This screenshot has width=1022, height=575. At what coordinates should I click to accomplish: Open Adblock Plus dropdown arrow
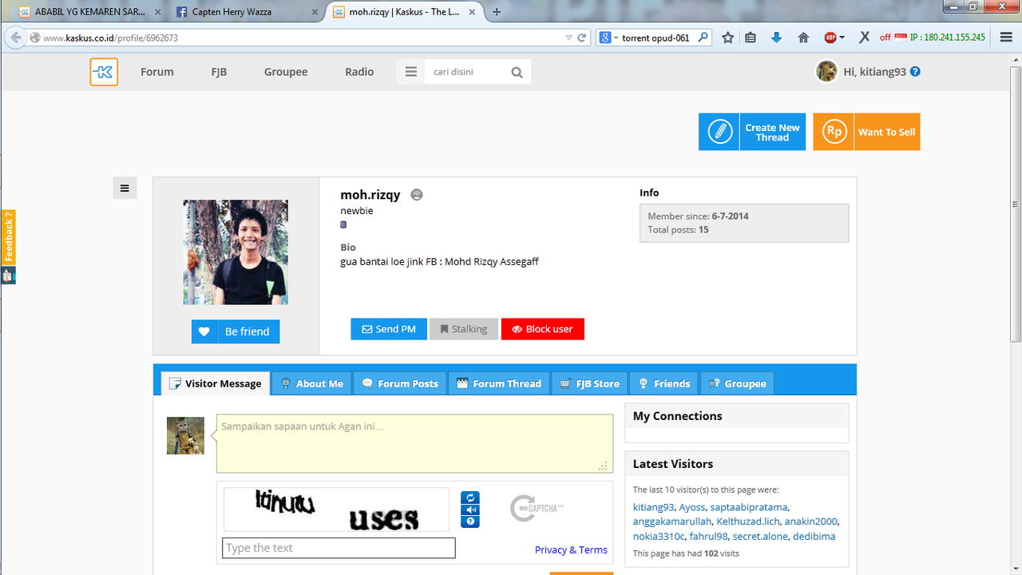(842, 38)
